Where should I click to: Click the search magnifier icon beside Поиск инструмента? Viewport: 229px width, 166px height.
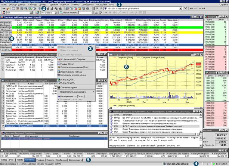tap(61, 13)
